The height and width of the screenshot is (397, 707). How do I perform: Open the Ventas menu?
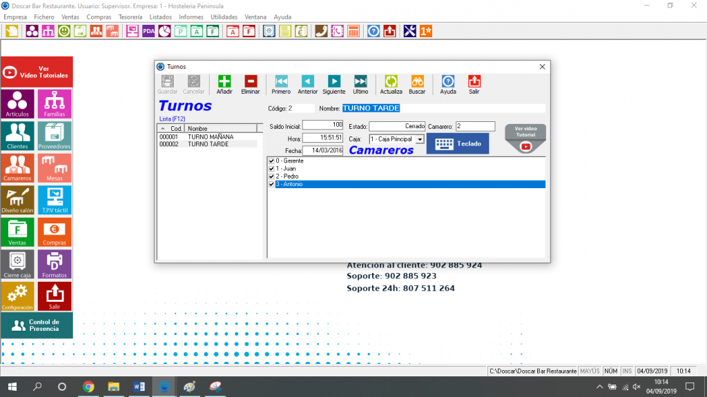(70, 17)
